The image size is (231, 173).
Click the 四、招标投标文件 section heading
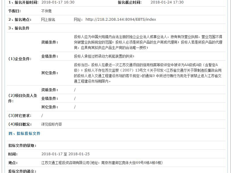tap(24, 133)
